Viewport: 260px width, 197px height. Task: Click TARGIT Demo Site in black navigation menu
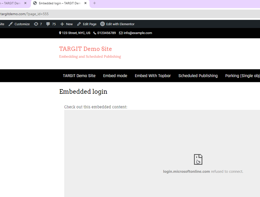(79, 76)
